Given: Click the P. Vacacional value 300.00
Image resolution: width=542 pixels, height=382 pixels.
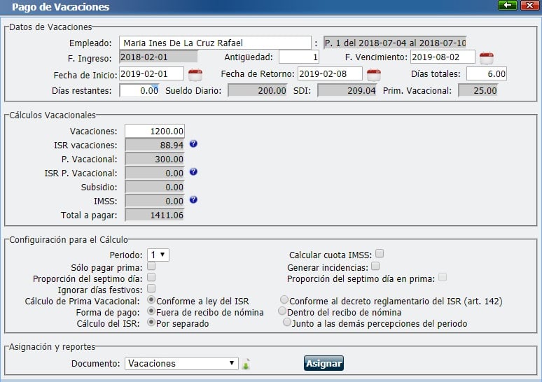Looking at the screenshot, I should [155, 160].
